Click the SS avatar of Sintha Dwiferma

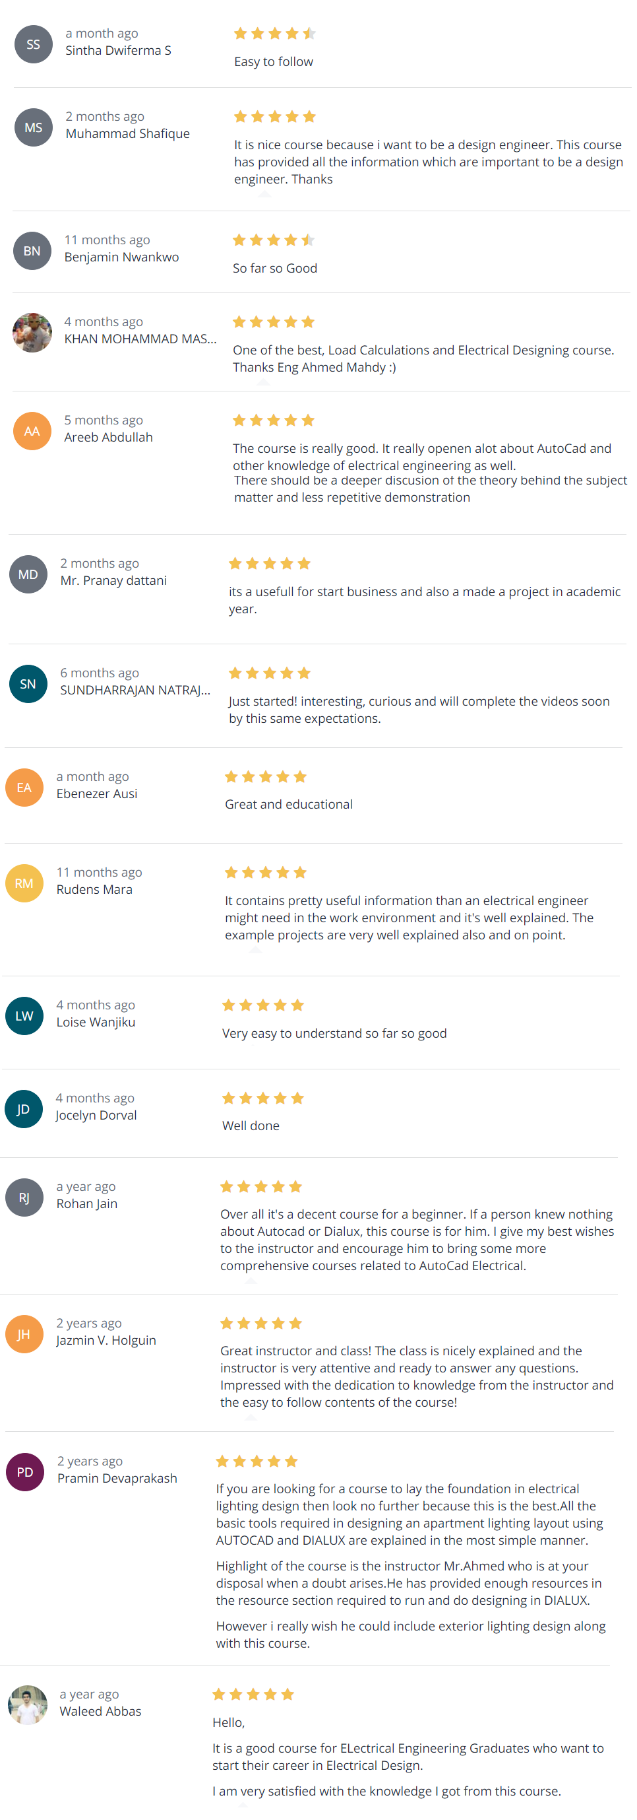[x=33, y=44]
